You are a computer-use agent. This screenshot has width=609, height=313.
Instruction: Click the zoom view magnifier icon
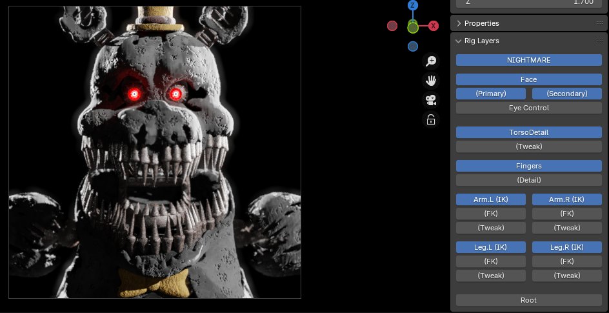coord(431,61)
